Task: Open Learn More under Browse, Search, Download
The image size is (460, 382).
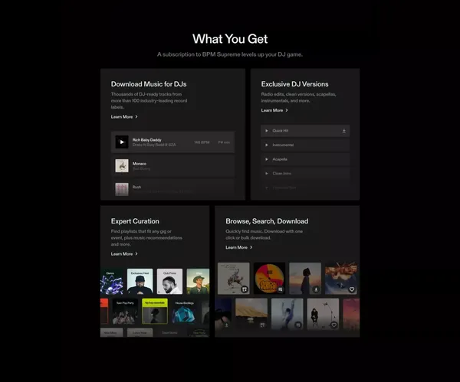Action: click(238, 247)
